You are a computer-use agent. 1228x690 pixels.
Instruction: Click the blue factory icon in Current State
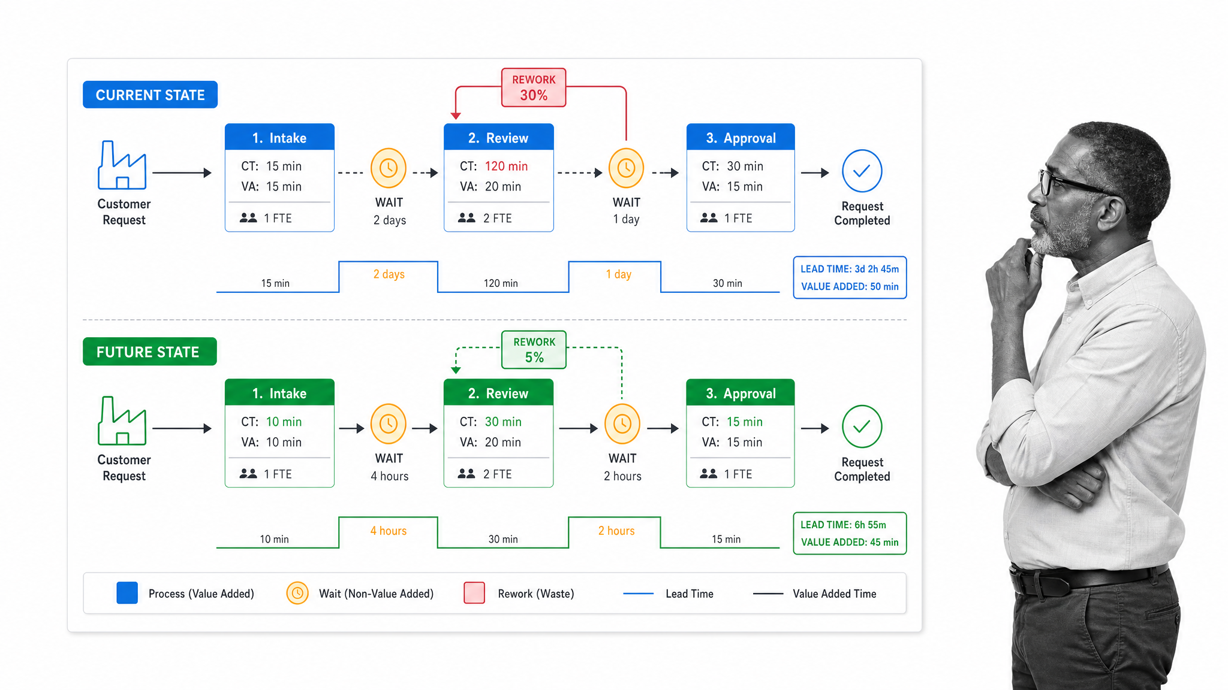(122, 165)
